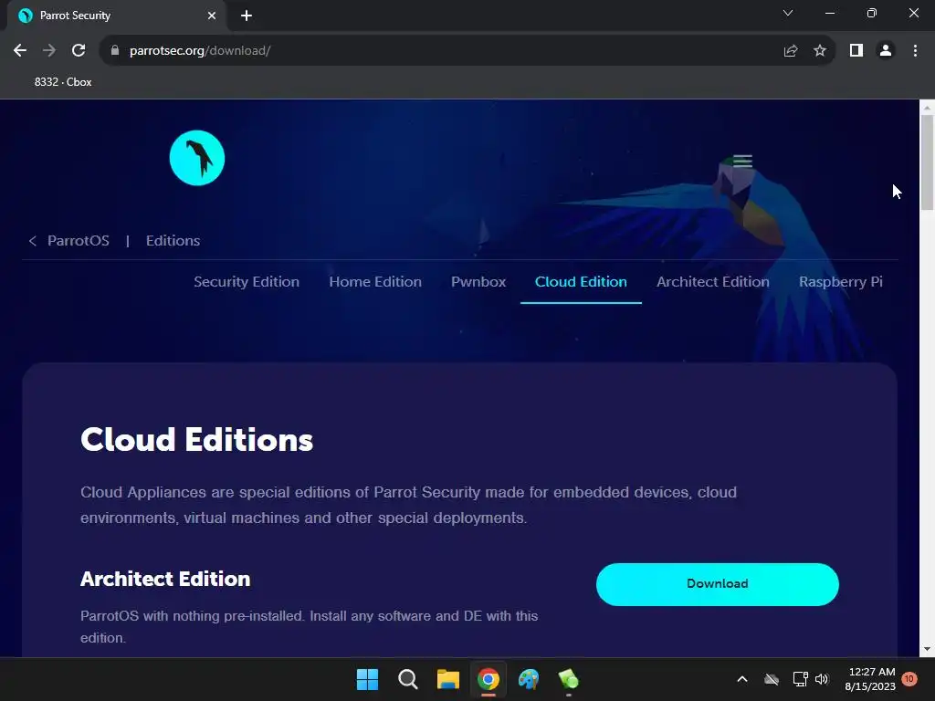Click the cloud sync icon in the tray

point(772,679)
